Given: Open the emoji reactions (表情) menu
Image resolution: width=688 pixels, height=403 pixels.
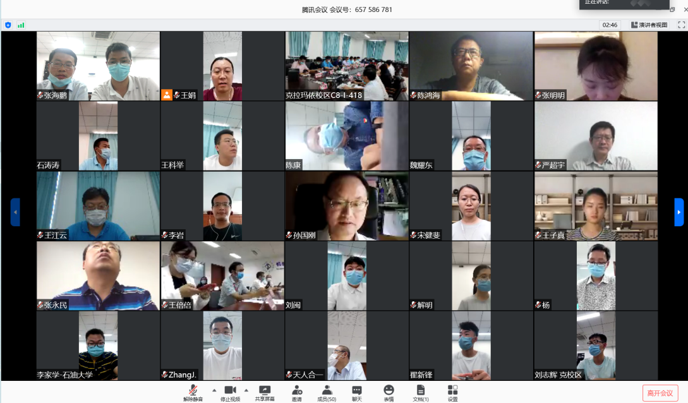Looking at the screenshot, I should pos(389,392).
